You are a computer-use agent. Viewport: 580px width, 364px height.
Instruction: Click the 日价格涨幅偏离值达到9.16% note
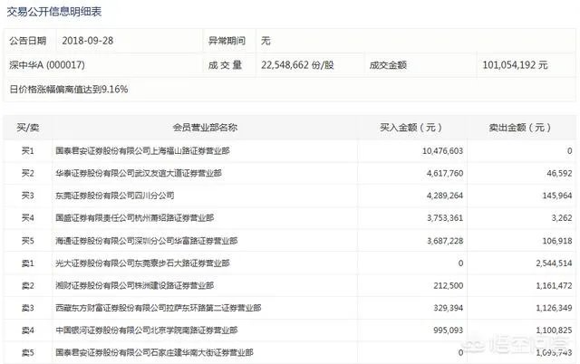pos(69,89)
